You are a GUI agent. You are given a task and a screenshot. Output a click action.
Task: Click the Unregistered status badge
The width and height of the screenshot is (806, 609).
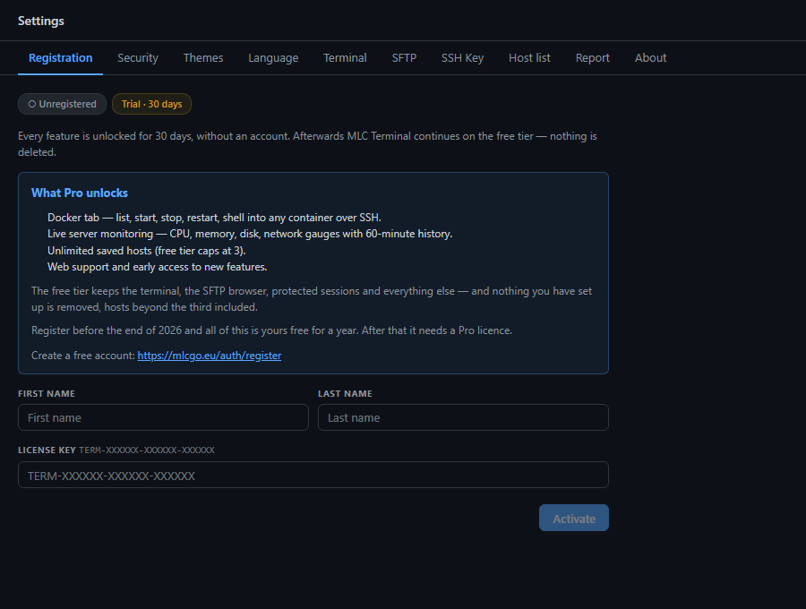pos(62,104)
